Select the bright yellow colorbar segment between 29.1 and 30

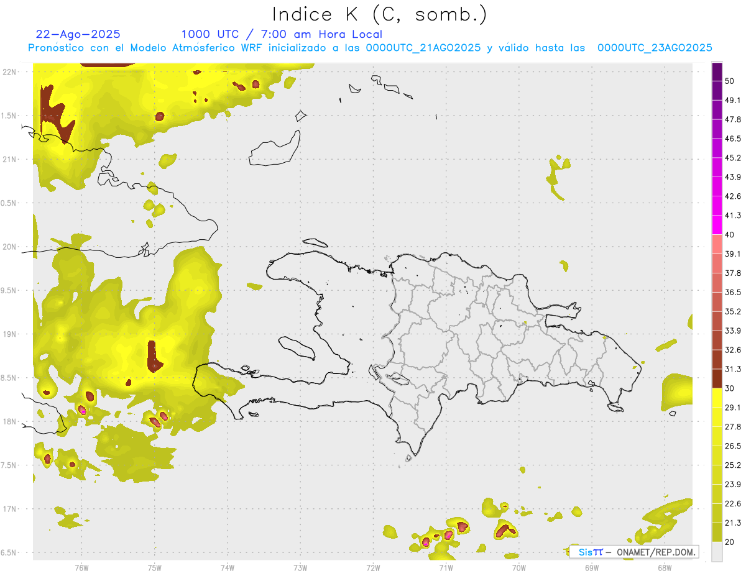tap(717, 398)
